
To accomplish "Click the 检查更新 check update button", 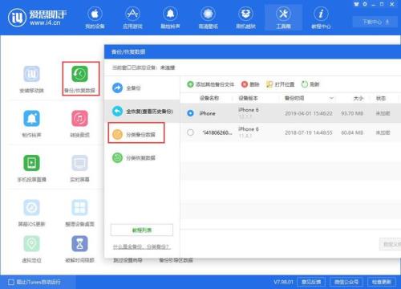I will [382, 282].
